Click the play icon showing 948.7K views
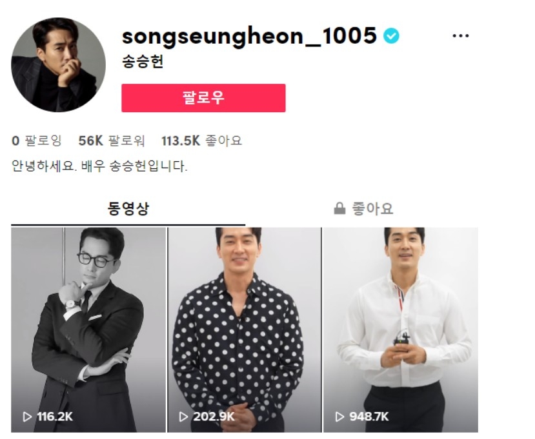The height and width of the screenshot is (439, 535). click(x=339, y=416)
